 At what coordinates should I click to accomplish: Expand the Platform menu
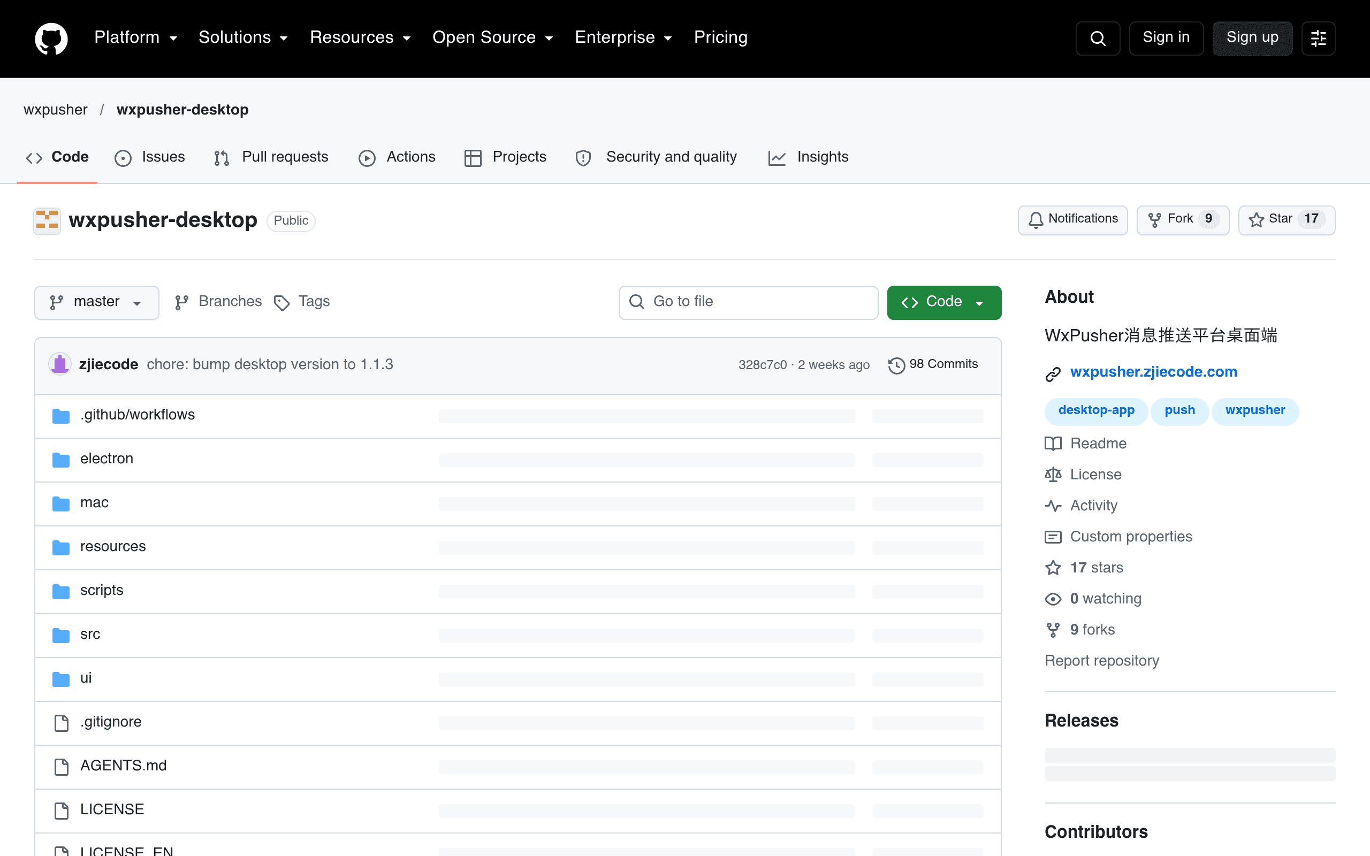click(136, 38)
